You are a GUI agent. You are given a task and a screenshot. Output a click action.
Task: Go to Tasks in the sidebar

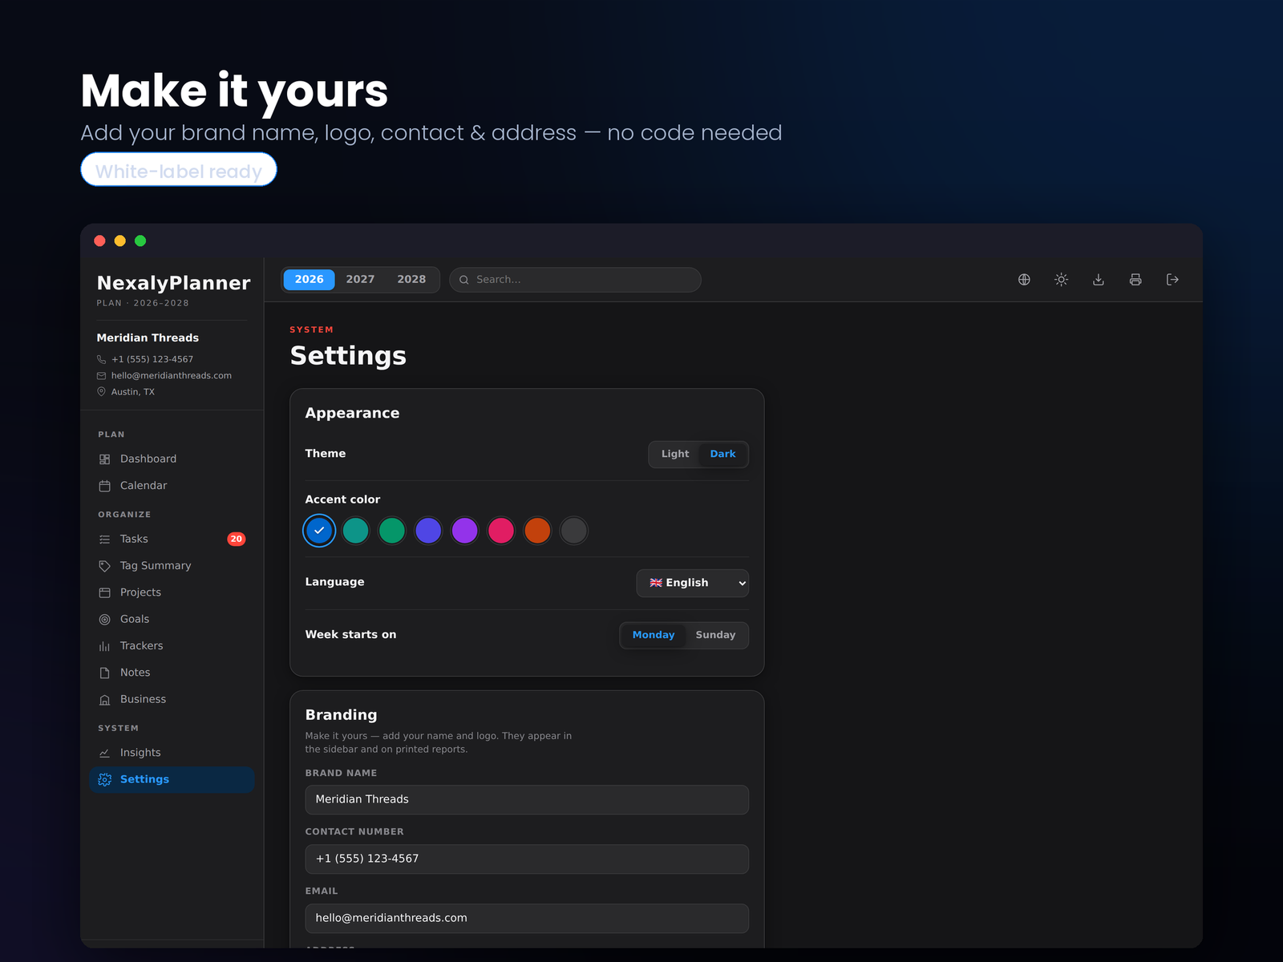[172, 539]
